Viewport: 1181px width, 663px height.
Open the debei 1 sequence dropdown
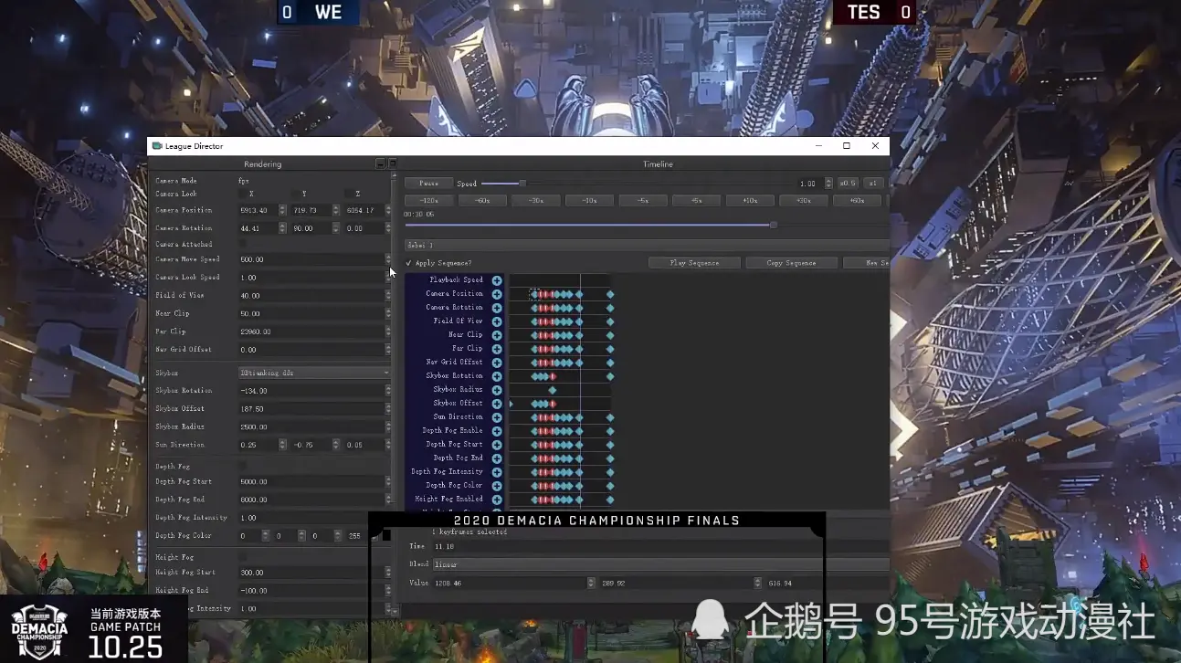click(647, 245)
